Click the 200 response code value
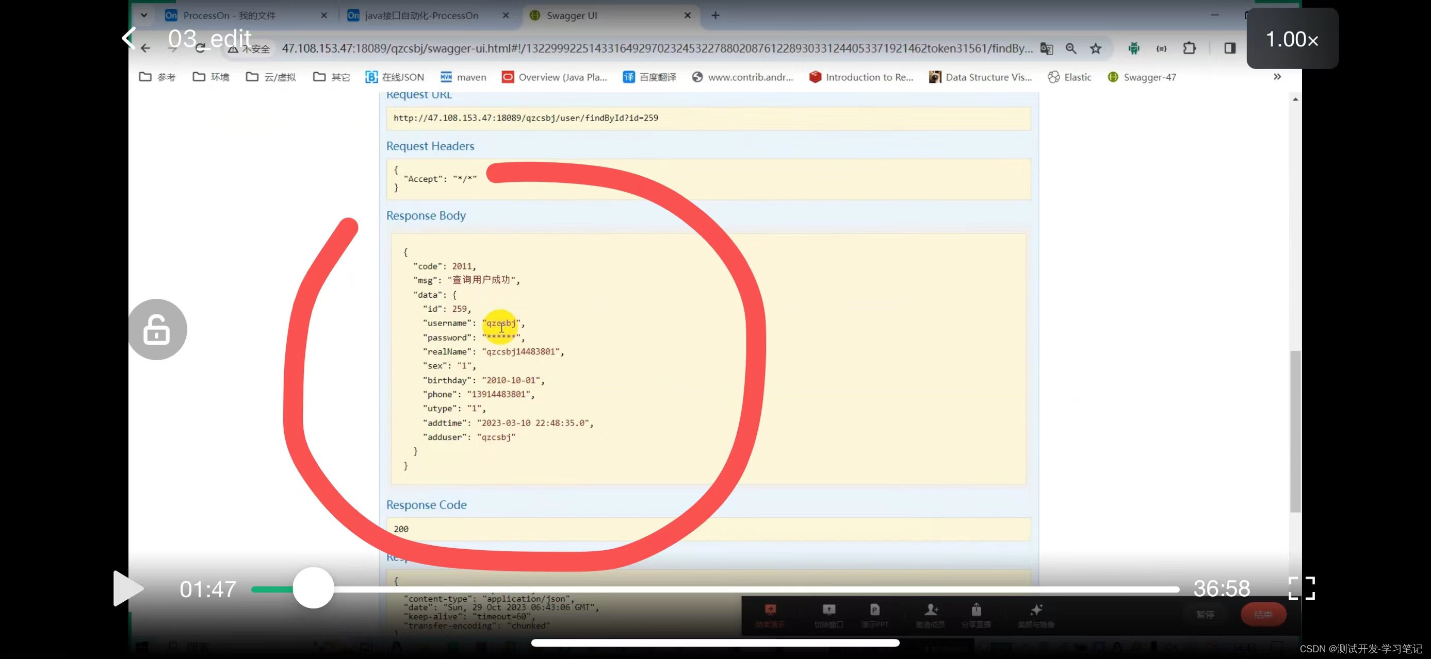This screenshot has height=659, width=1431. (401, 529)
